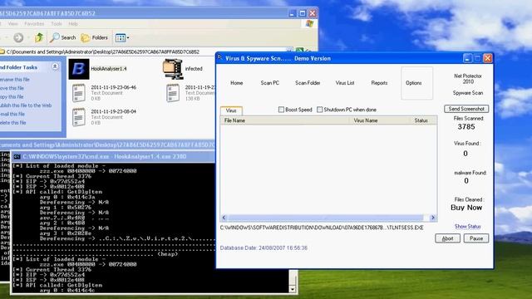Click the Buy Now text
Viewport: 532px width, 299px height.
point(466,208)
